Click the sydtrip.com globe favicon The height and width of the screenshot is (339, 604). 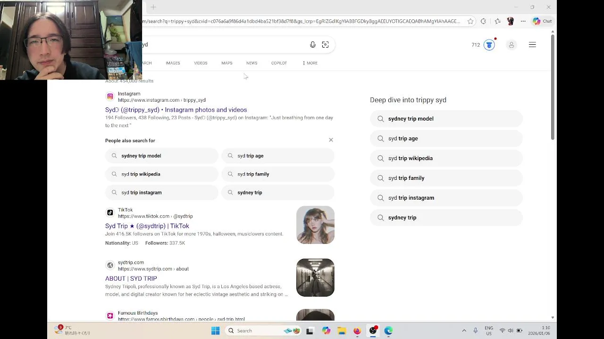coord(110,265)
